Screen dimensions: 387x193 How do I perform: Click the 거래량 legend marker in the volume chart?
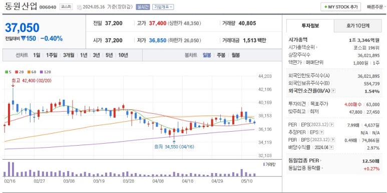[264, 164]
